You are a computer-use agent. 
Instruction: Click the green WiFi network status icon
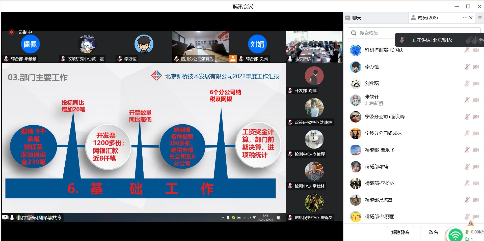(x=455, y=235)
